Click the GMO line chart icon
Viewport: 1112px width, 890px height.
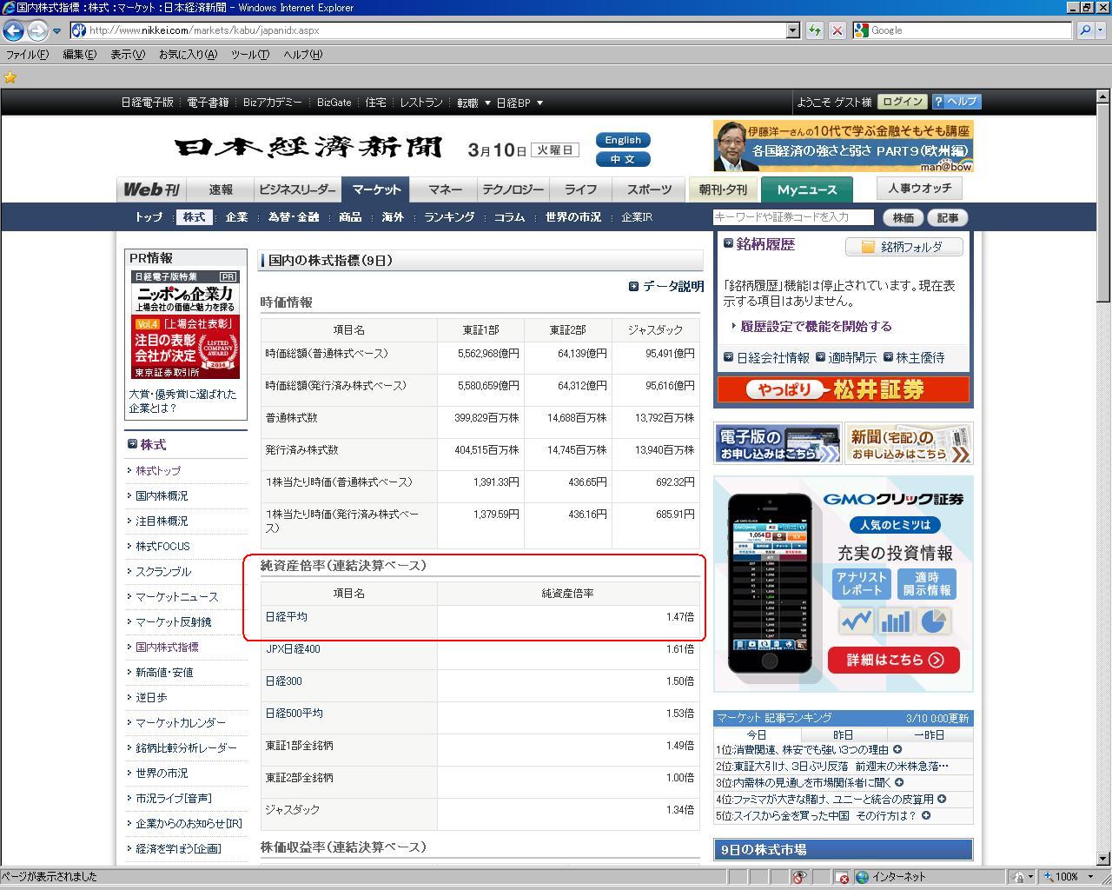point(855,621)
